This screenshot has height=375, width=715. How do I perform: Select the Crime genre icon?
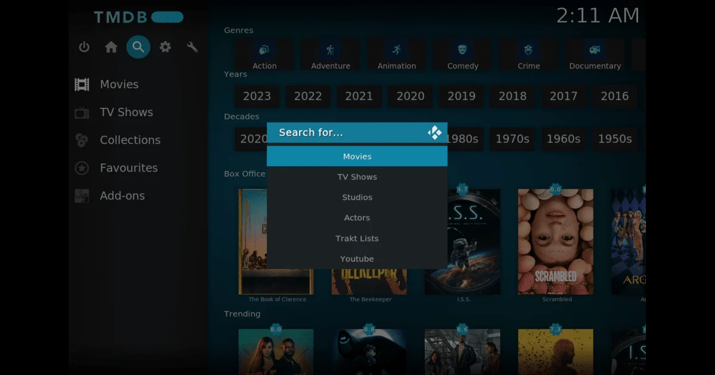[529, 51]
